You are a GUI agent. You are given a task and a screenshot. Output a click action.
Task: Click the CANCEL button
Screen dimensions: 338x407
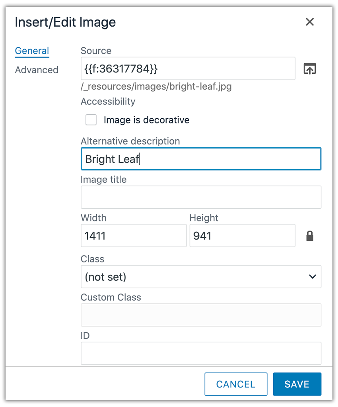pos(236,384)
